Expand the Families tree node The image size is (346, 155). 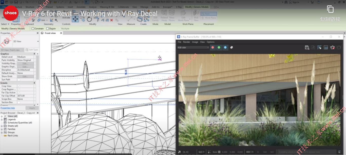click(2, 129)
